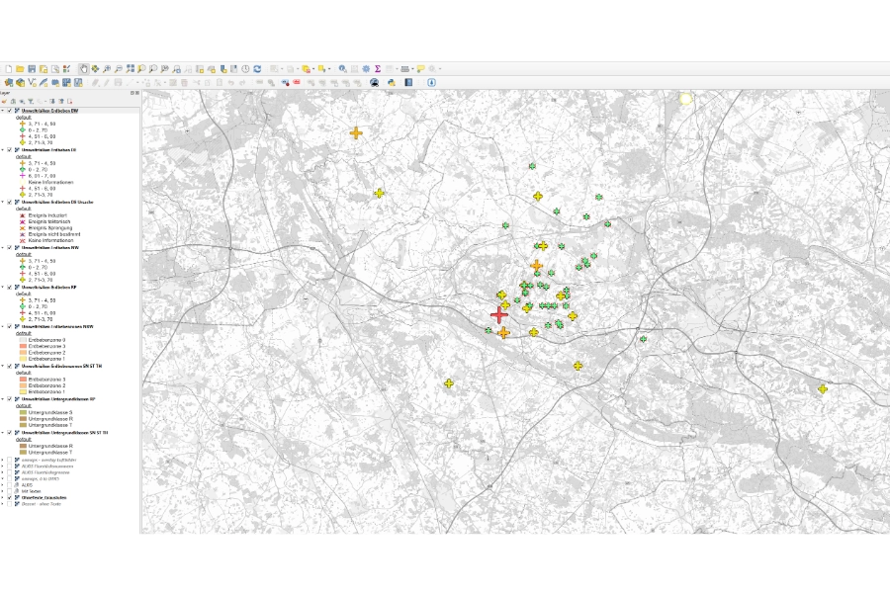Click the Zoom Full extent icon
890x593 pixels.
130,68
